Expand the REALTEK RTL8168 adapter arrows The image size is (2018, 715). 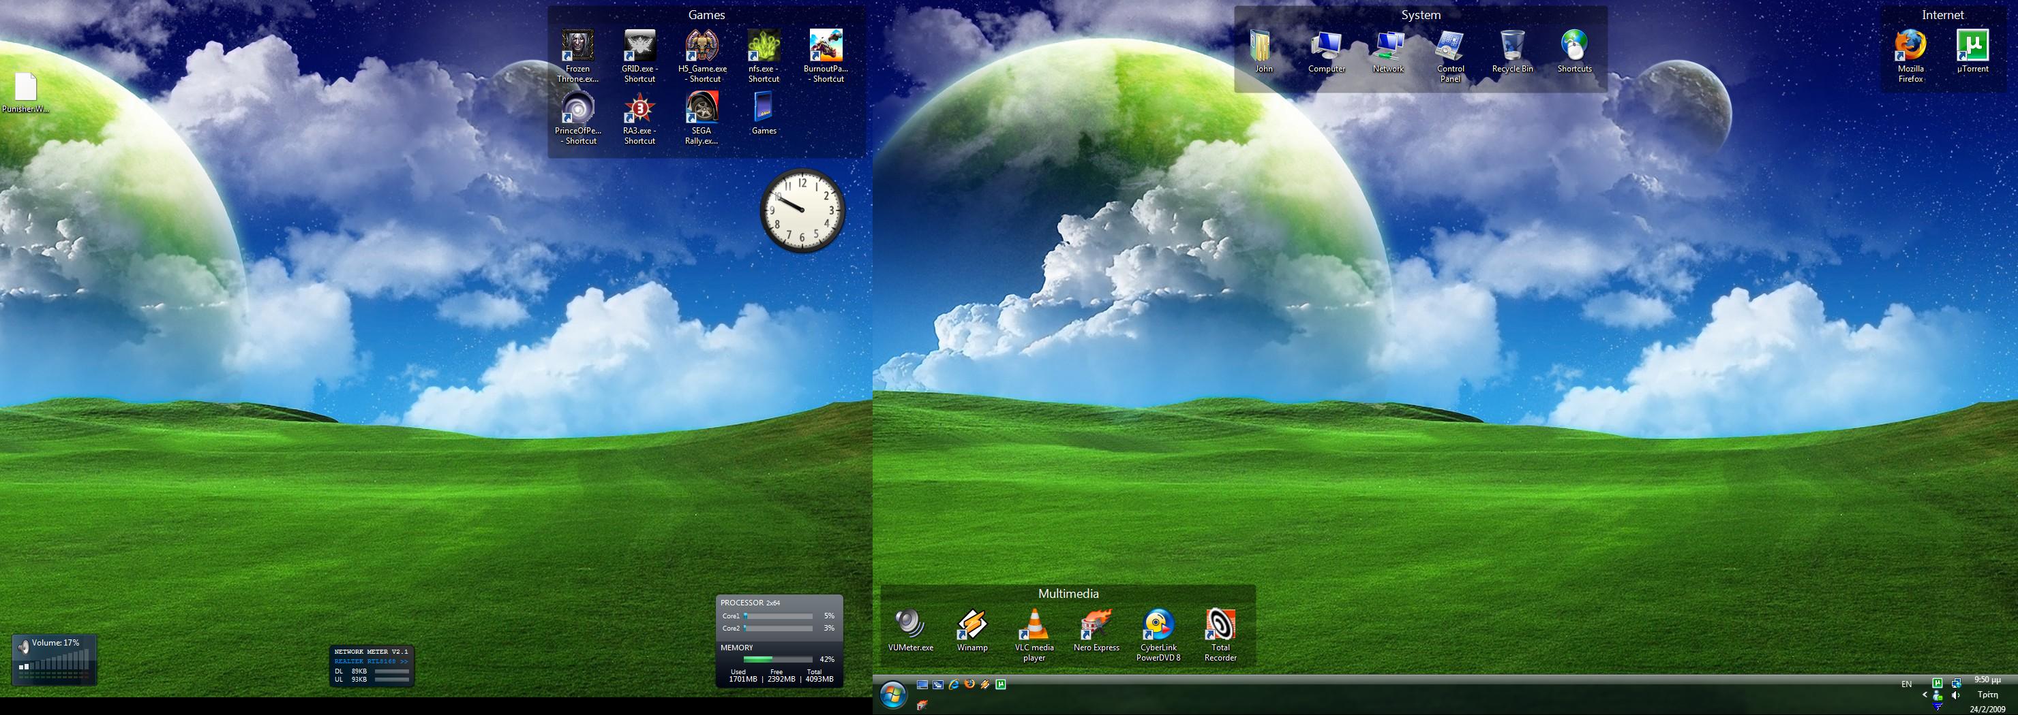pos(404,661)
